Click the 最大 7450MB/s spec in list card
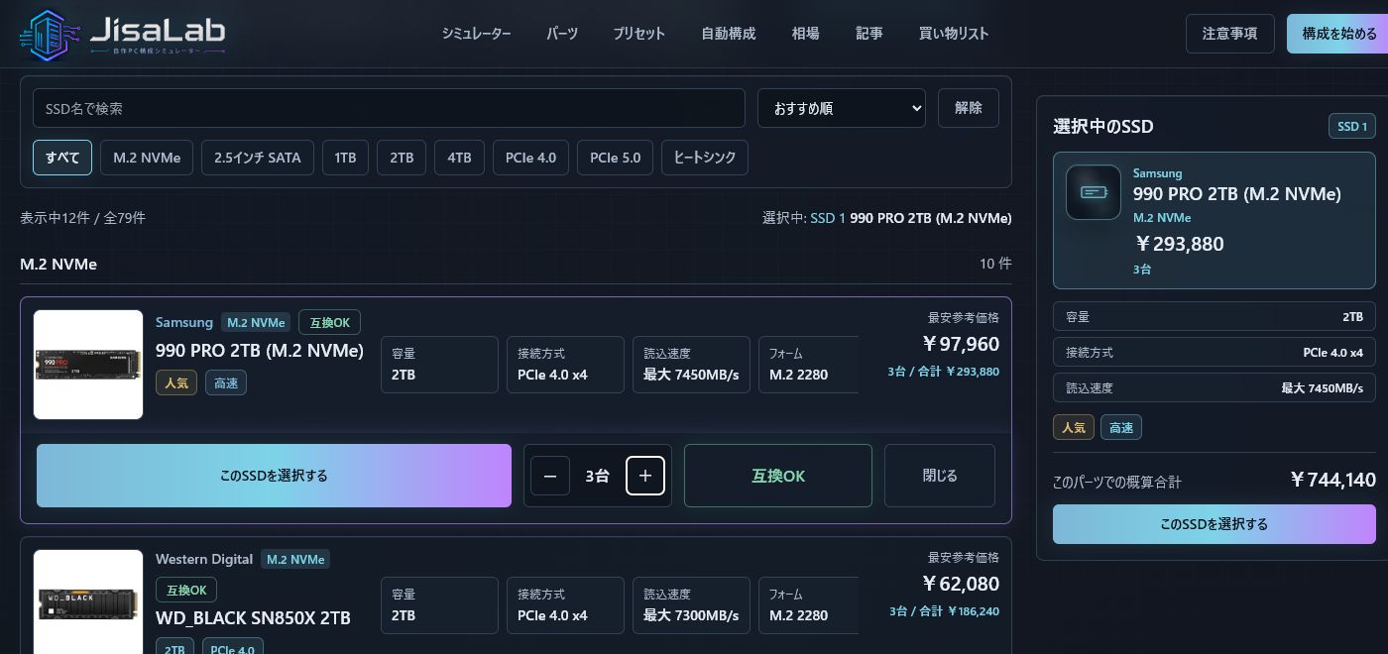This screenshot has width=1388, height=654. pos(691,375)
